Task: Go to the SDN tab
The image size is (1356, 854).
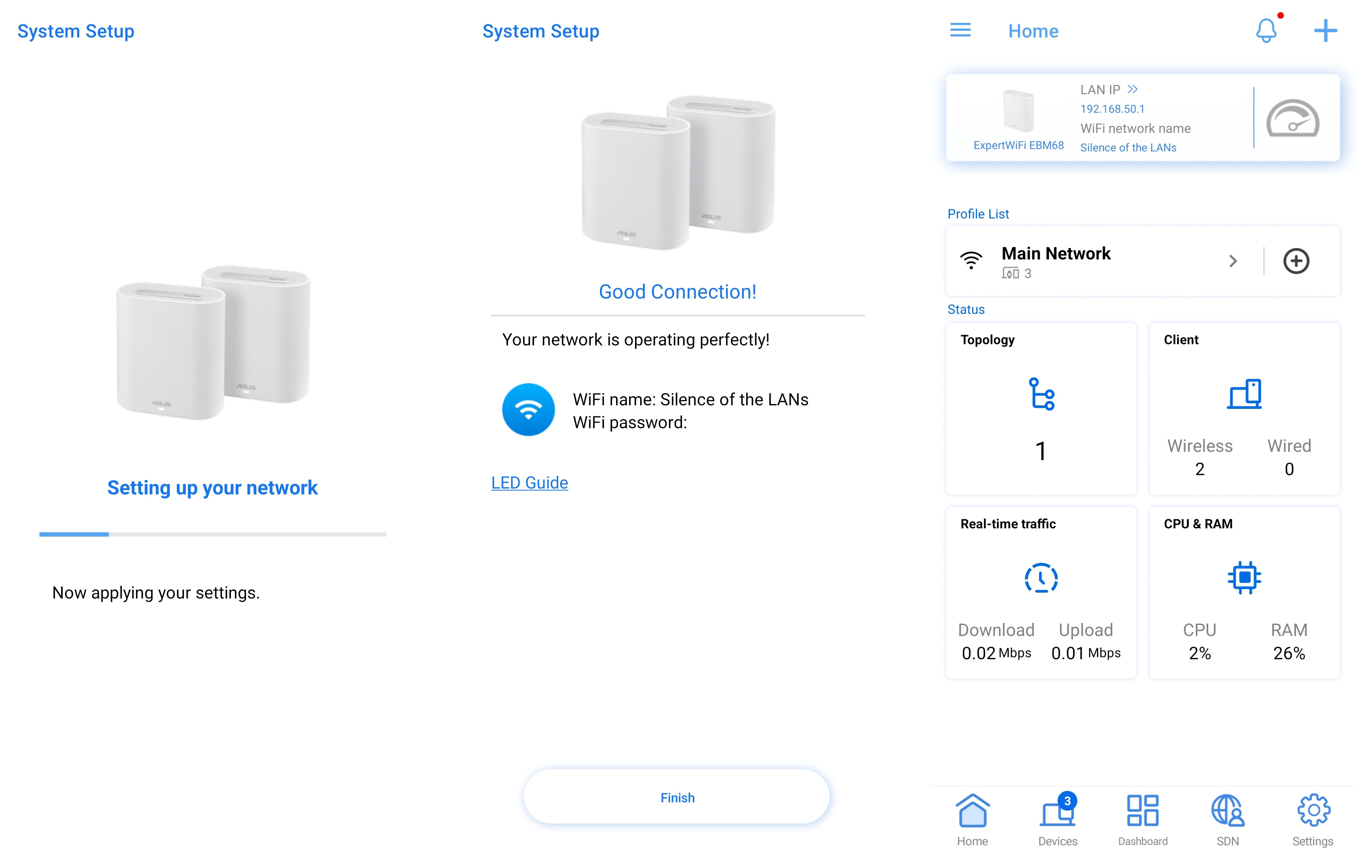Action: 1227,819
